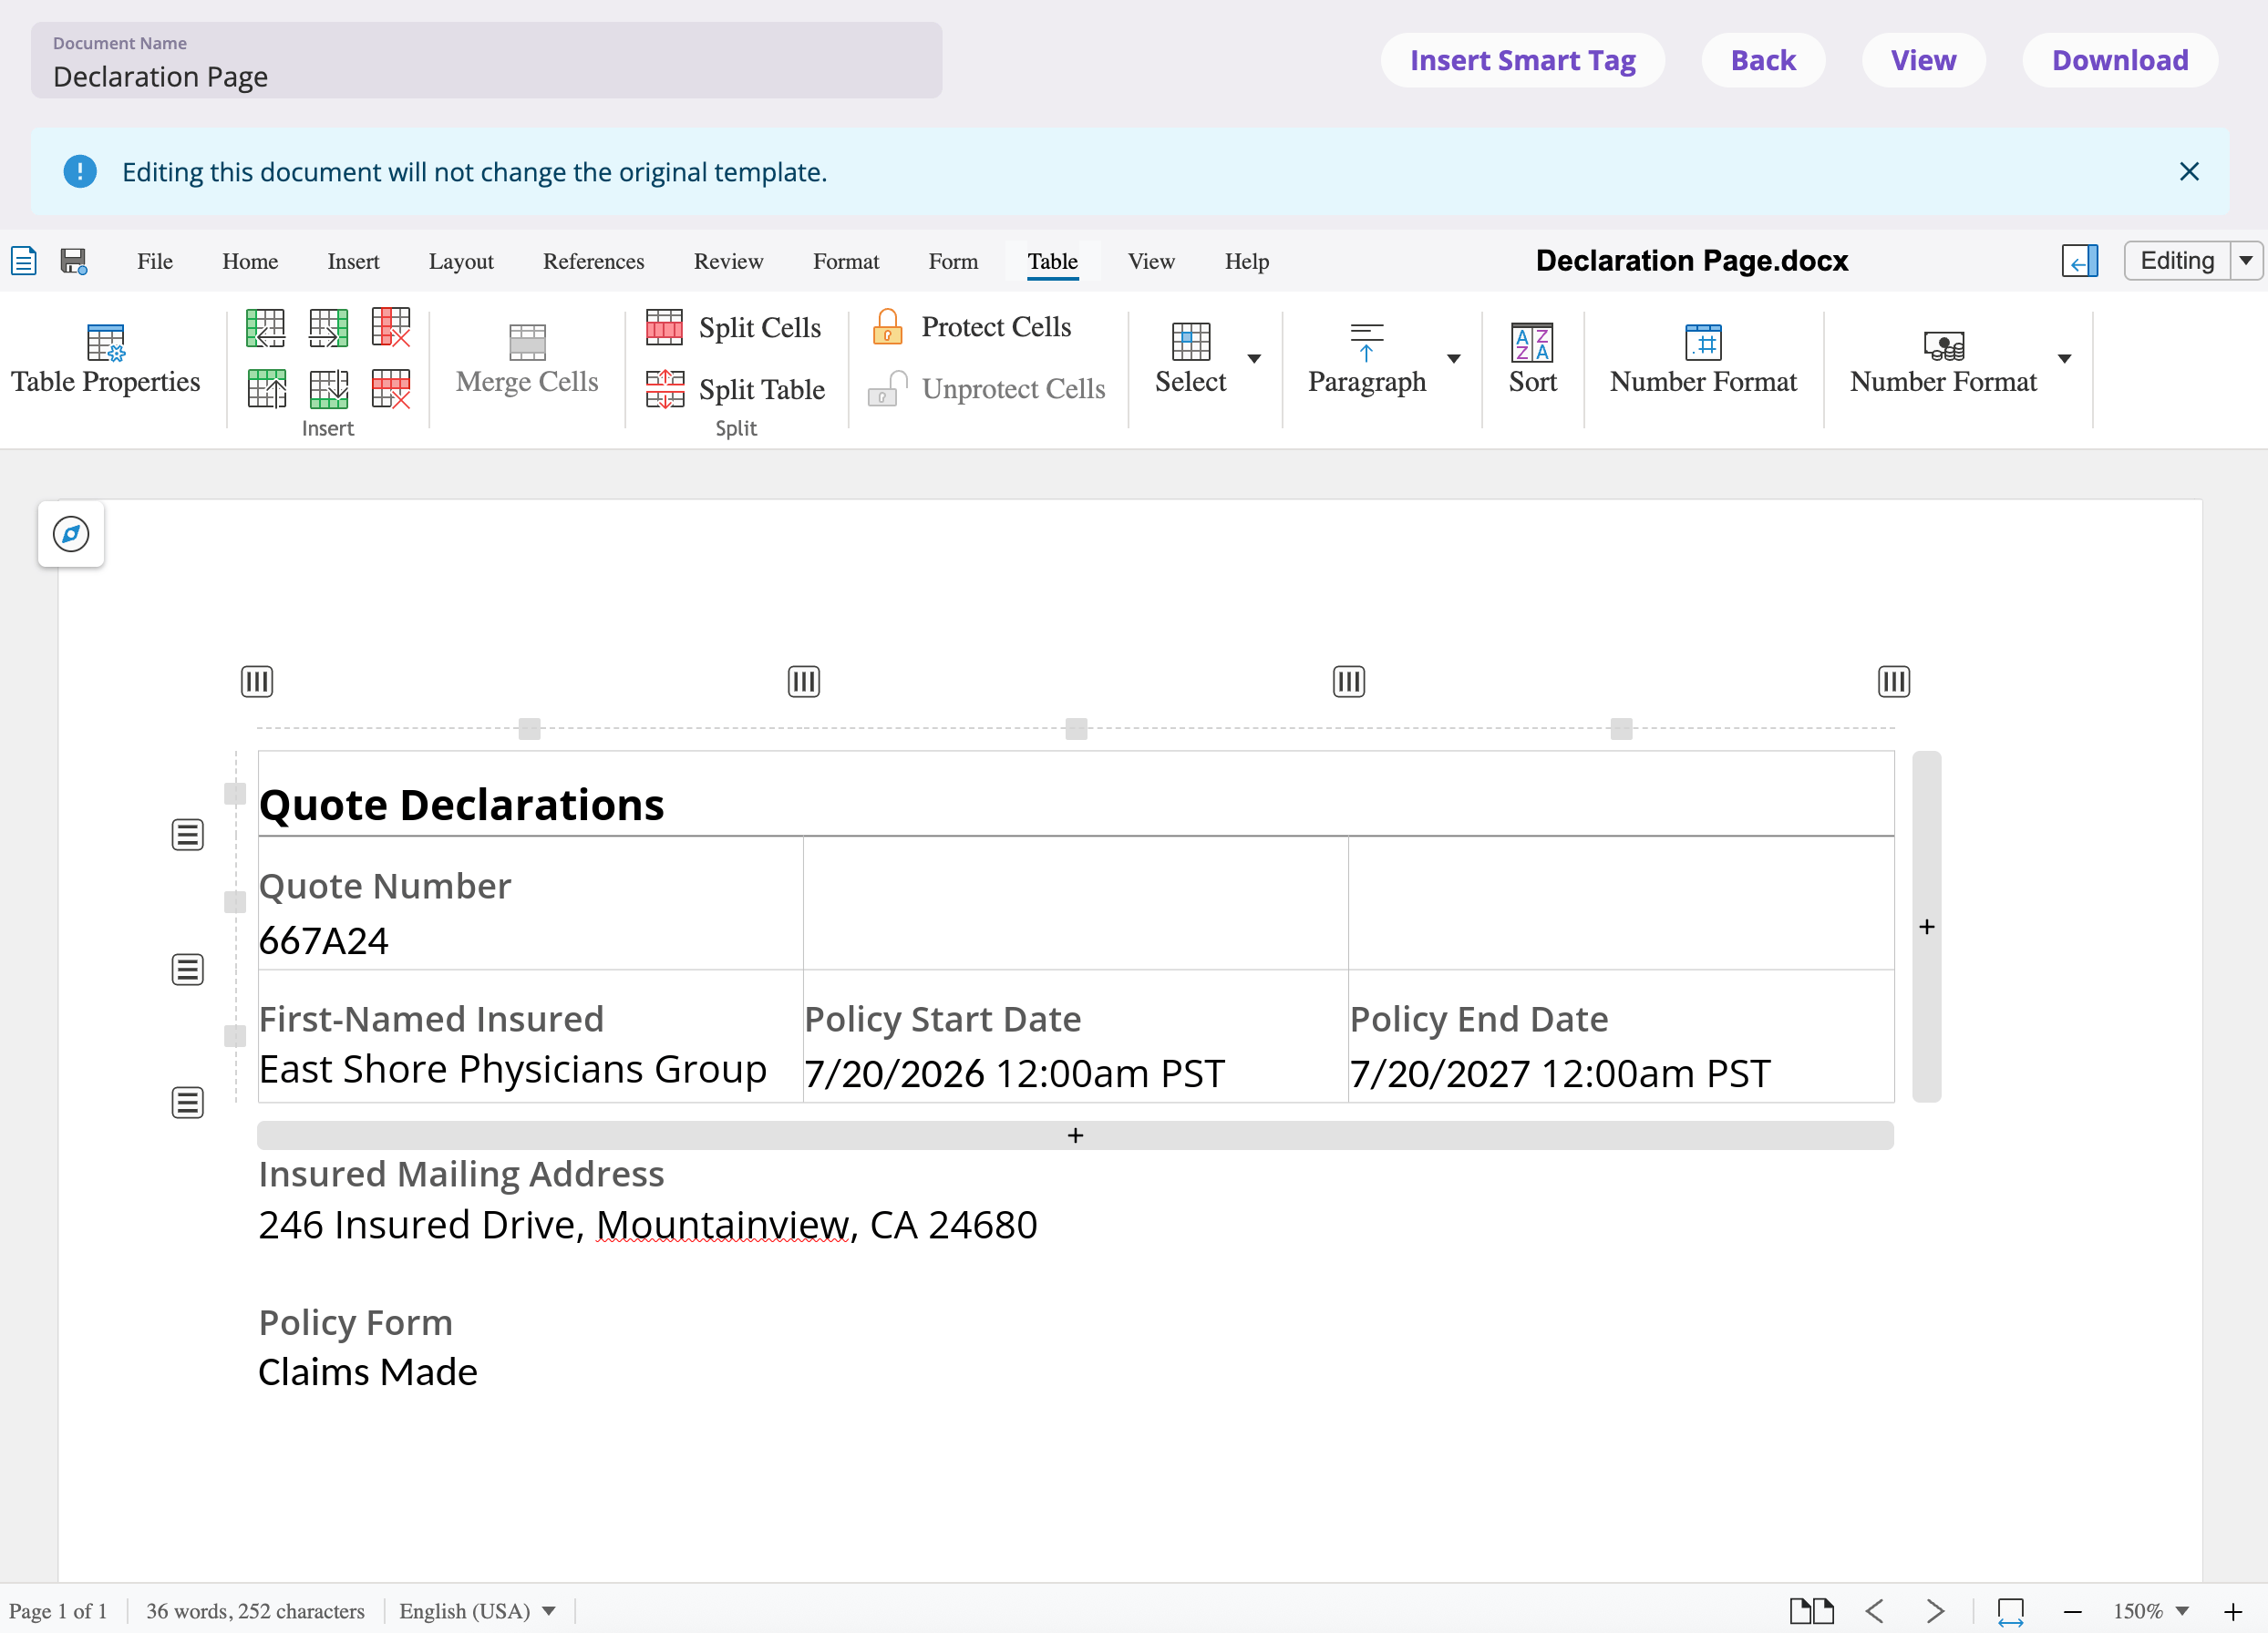Open the Insert tab
The width and height of the screenshot is (2268, 1633).
[x=353, y=262]
